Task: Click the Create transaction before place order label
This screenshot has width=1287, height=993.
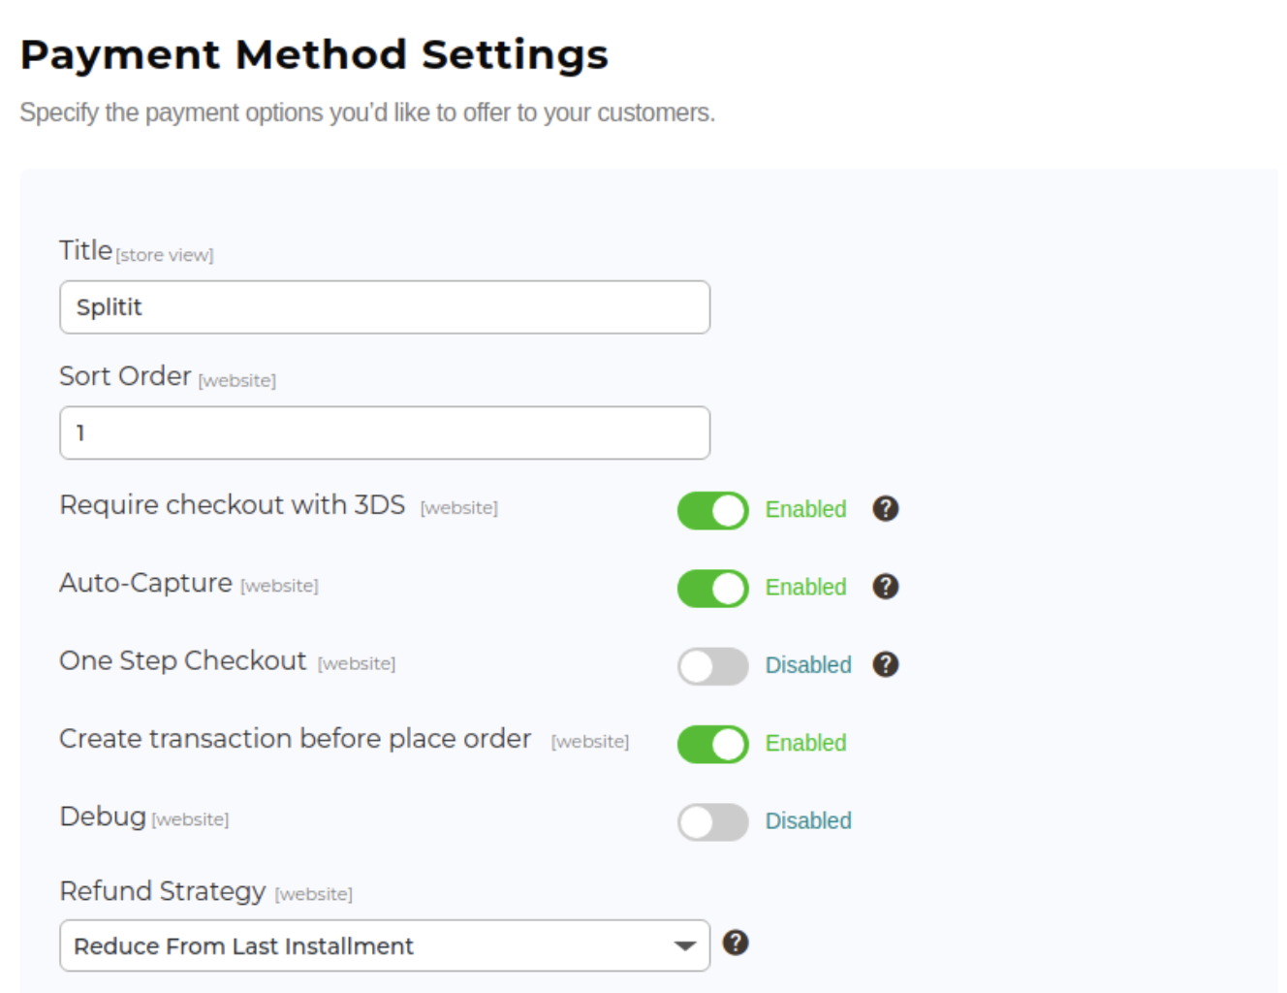Action: 296,739
